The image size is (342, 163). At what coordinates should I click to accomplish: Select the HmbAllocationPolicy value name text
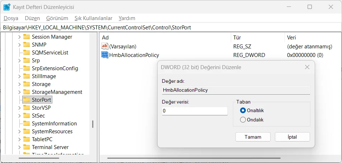134,55
